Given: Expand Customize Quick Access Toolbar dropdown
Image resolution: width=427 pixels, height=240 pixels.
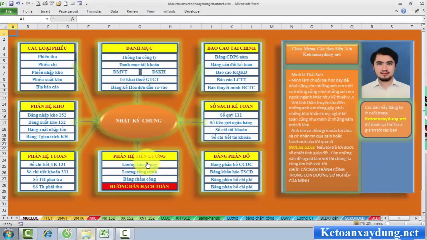Looking at the screenshot, I should point(86,4).
